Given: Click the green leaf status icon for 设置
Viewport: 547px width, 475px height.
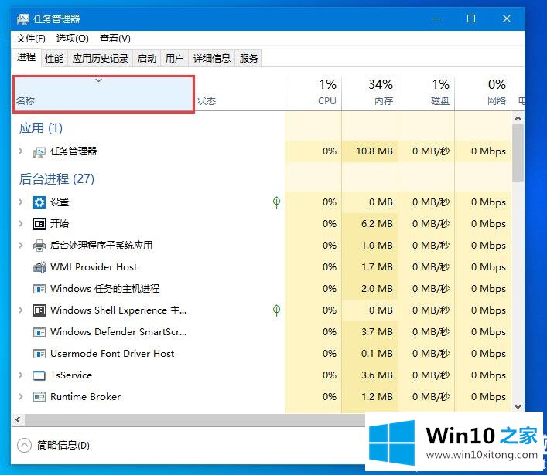Looking at the screenshot, I should click(277, 202).
